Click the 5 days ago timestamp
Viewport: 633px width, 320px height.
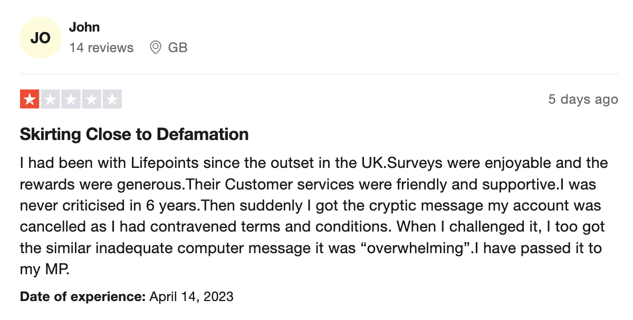(583, 99)
